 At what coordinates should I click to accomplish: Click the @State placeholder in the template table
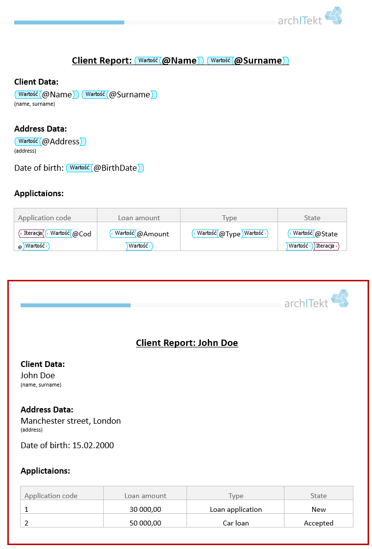[326, 234]
